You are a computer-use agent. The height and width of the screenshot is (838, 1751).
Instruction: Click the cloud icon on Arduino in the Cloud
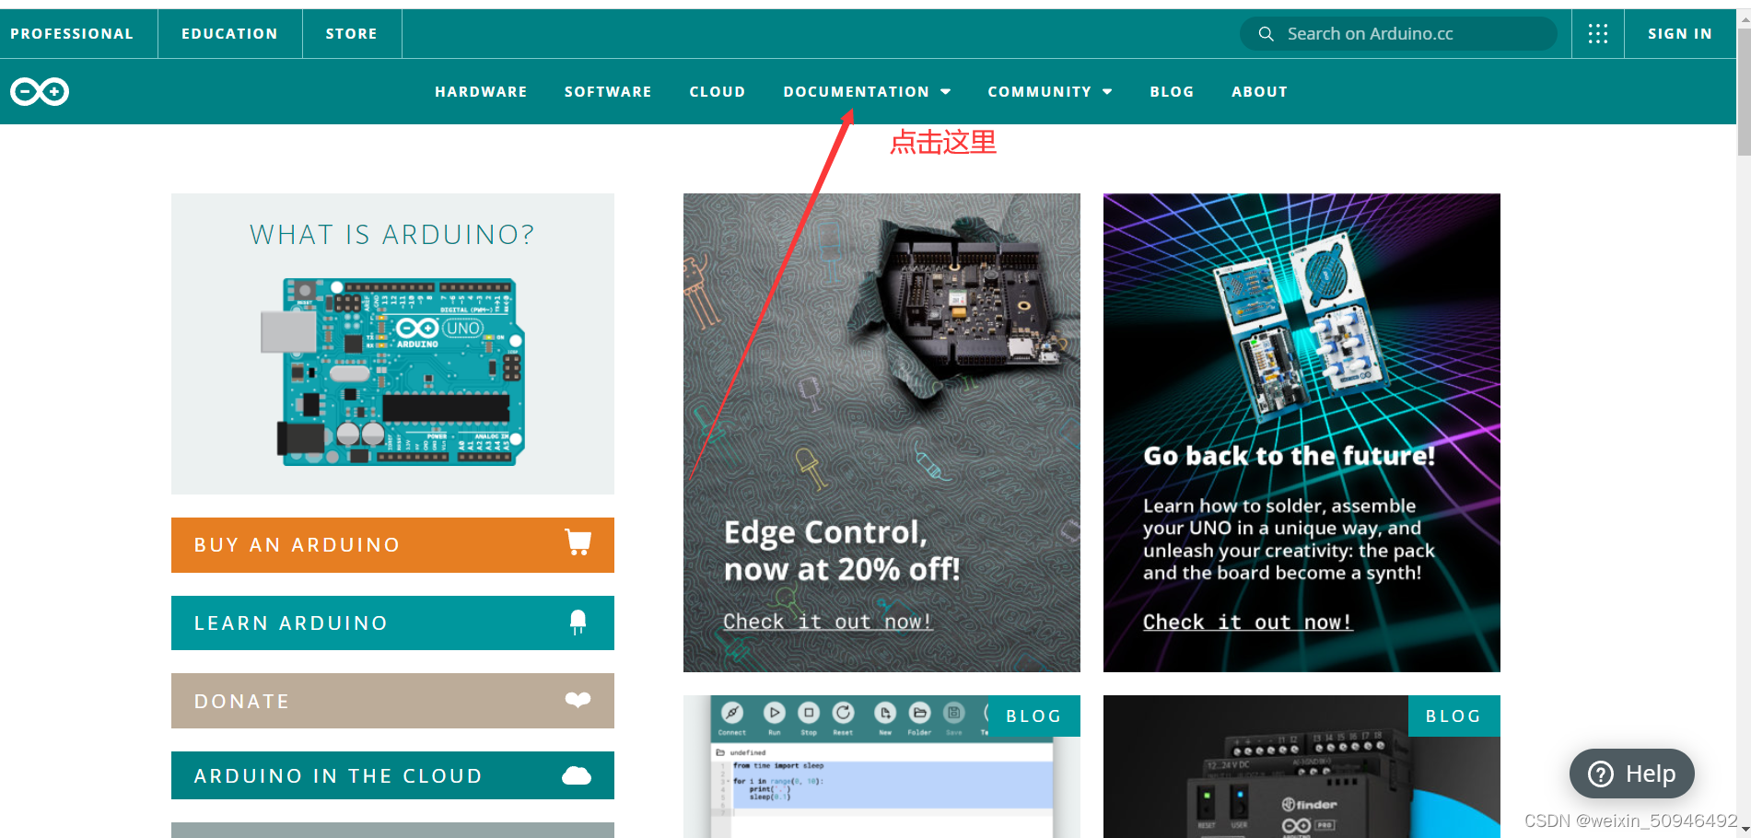pos(577,775)
